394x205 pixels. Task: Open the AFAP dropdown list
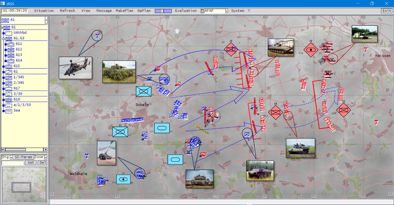pyautogui.click(x=227, y=11)
